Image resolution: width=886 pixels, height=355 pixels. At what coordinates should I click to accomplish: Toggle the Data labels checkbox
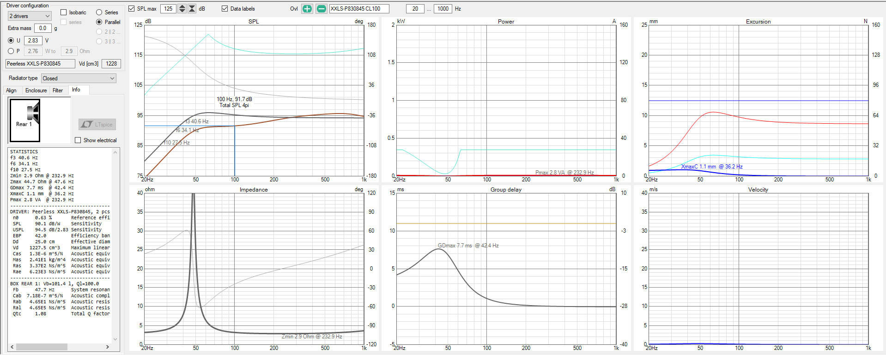coord(225,9)
